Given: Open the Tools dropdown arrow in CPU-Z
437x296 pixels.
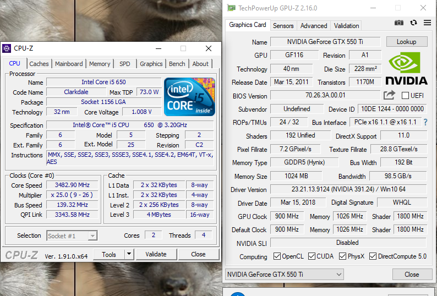Looking at the screenshot, I should tap(129, 254).
